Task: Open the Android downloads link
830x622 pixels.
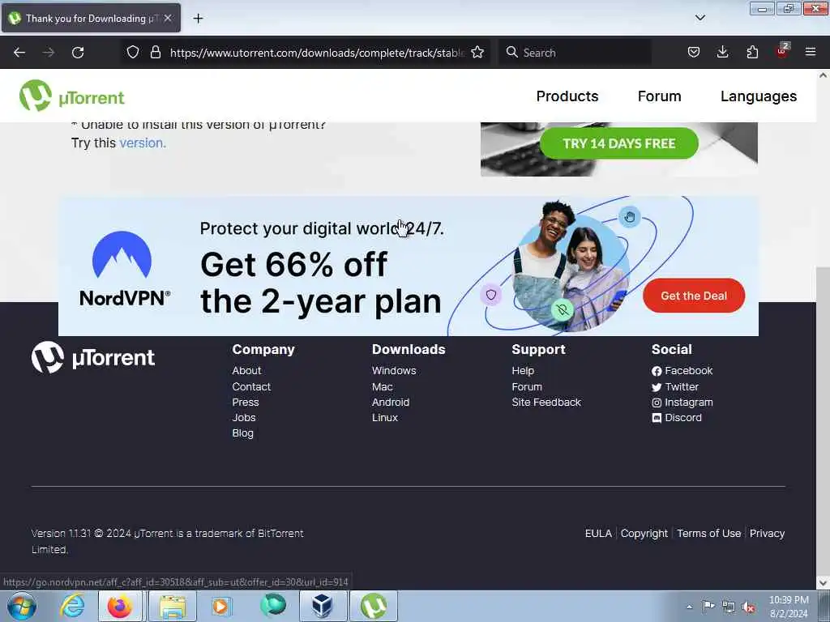Action: click(391, 402)
